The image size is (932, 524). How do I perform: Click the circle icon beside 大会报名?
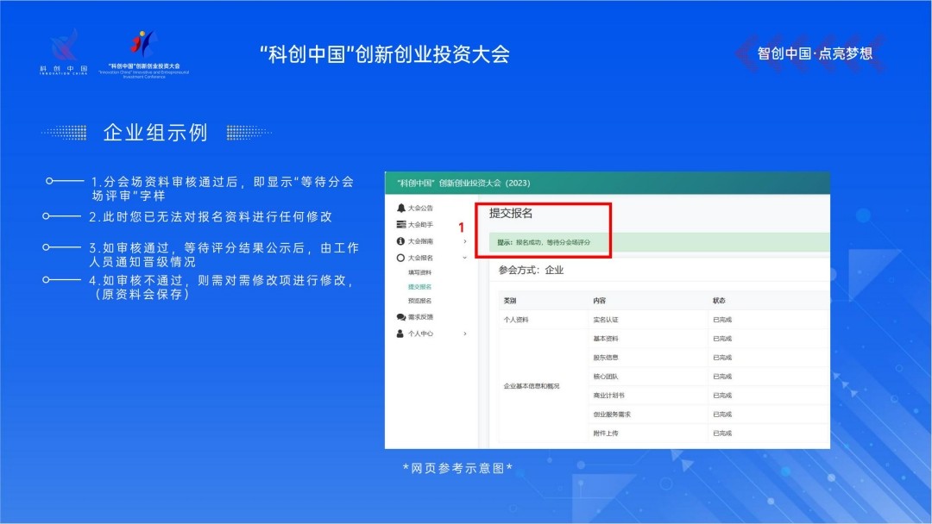[x=400, y=258]
